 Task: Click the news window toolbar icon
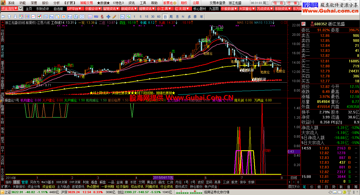(x=45, y=17)
